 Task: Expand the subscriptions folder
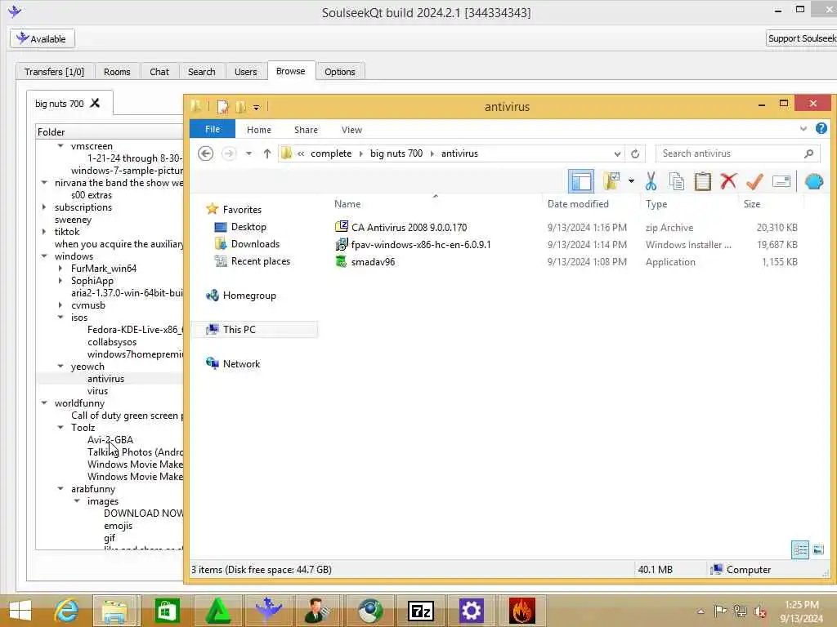pyautogui.click(x=44, y=207)
